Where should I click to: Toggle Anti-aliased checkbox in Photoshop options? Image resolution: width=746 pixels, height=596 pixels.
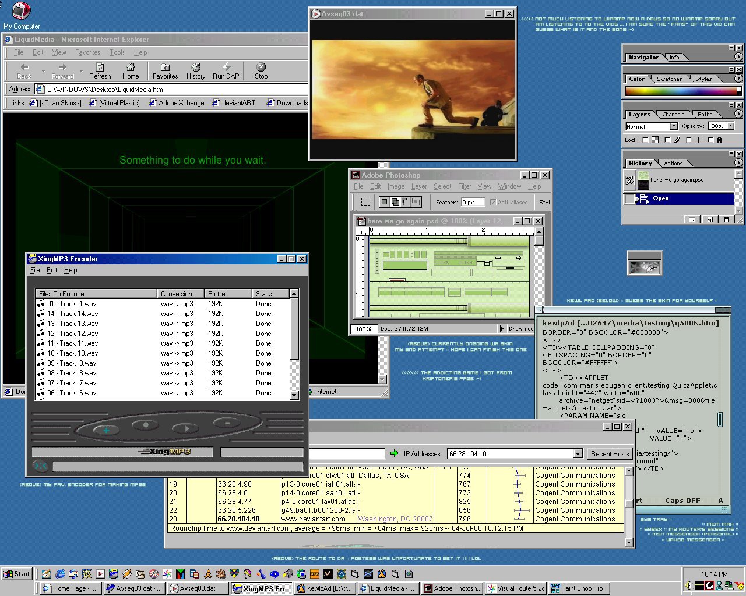click(493, 202)
